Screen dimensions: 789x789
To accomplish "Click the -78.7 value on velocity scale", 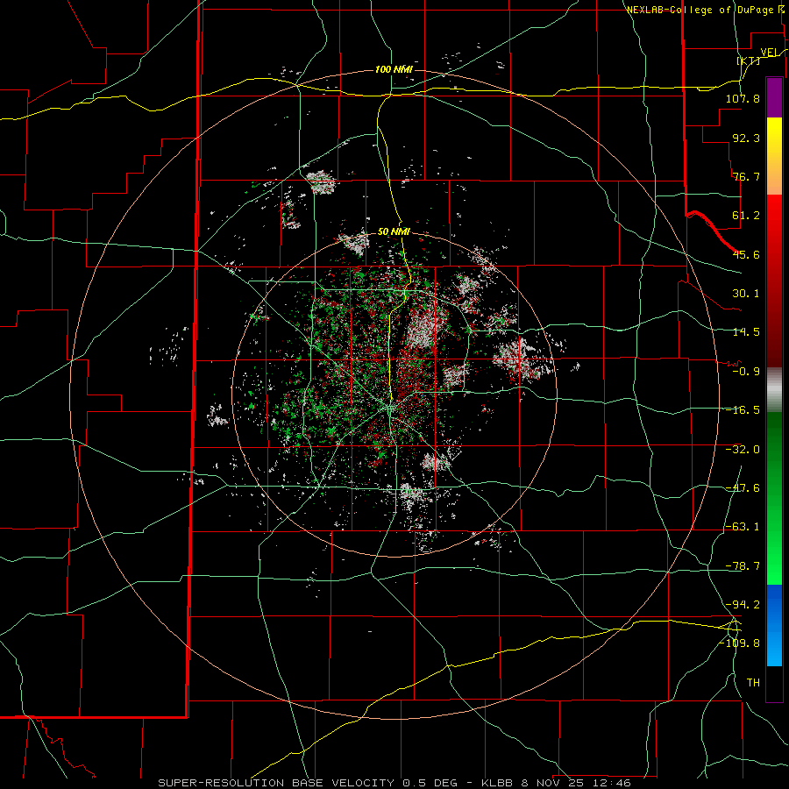I will coord(743,566).
